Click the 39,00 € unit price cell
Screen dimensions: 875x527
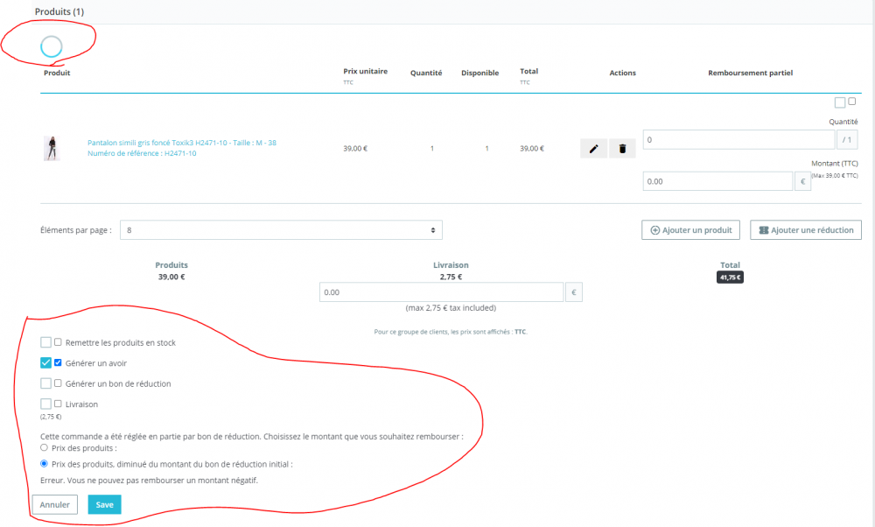point(355,149)
